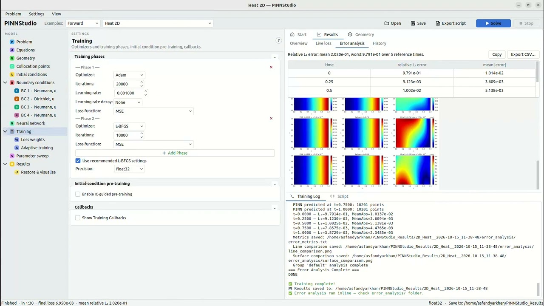
Task: Click the Loss weights icon
Action: (x=17, y=139)
